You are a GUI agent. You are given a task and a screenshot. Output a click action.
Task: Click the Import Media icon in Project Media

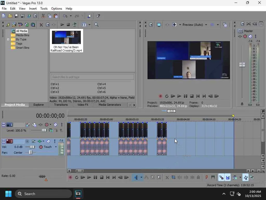[x=14, y=25]
